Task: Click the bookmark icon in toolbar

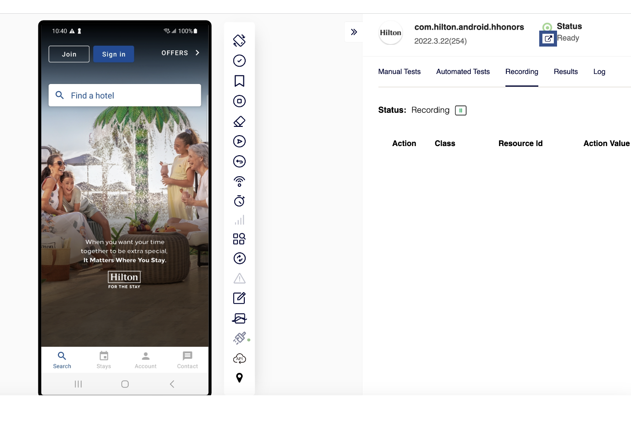Action: [239, 81]
